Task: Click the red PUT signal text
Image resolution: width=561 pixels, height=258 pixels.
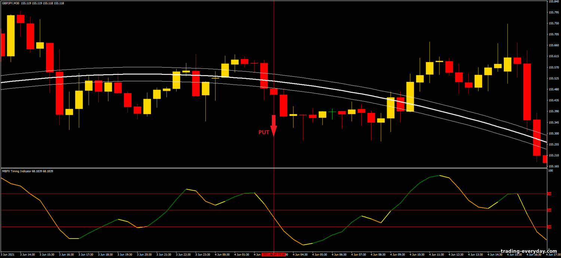Action: (x=264, y=132)
